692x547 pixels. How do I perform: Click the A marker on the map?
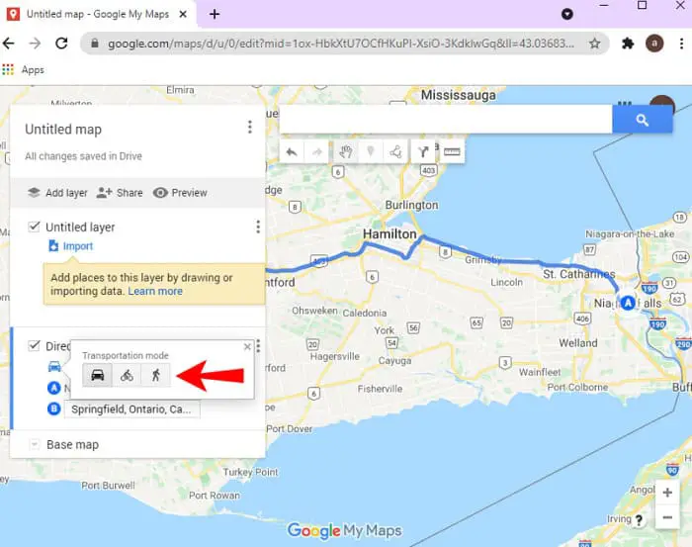(628, 303)
